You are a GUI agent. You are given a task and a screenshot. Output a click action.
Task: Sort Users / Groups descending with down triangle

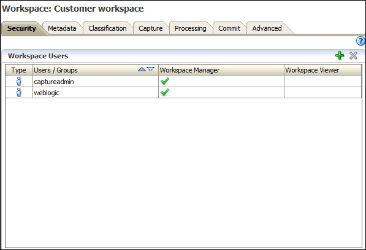pyautogui.click(x=151, y=69)
